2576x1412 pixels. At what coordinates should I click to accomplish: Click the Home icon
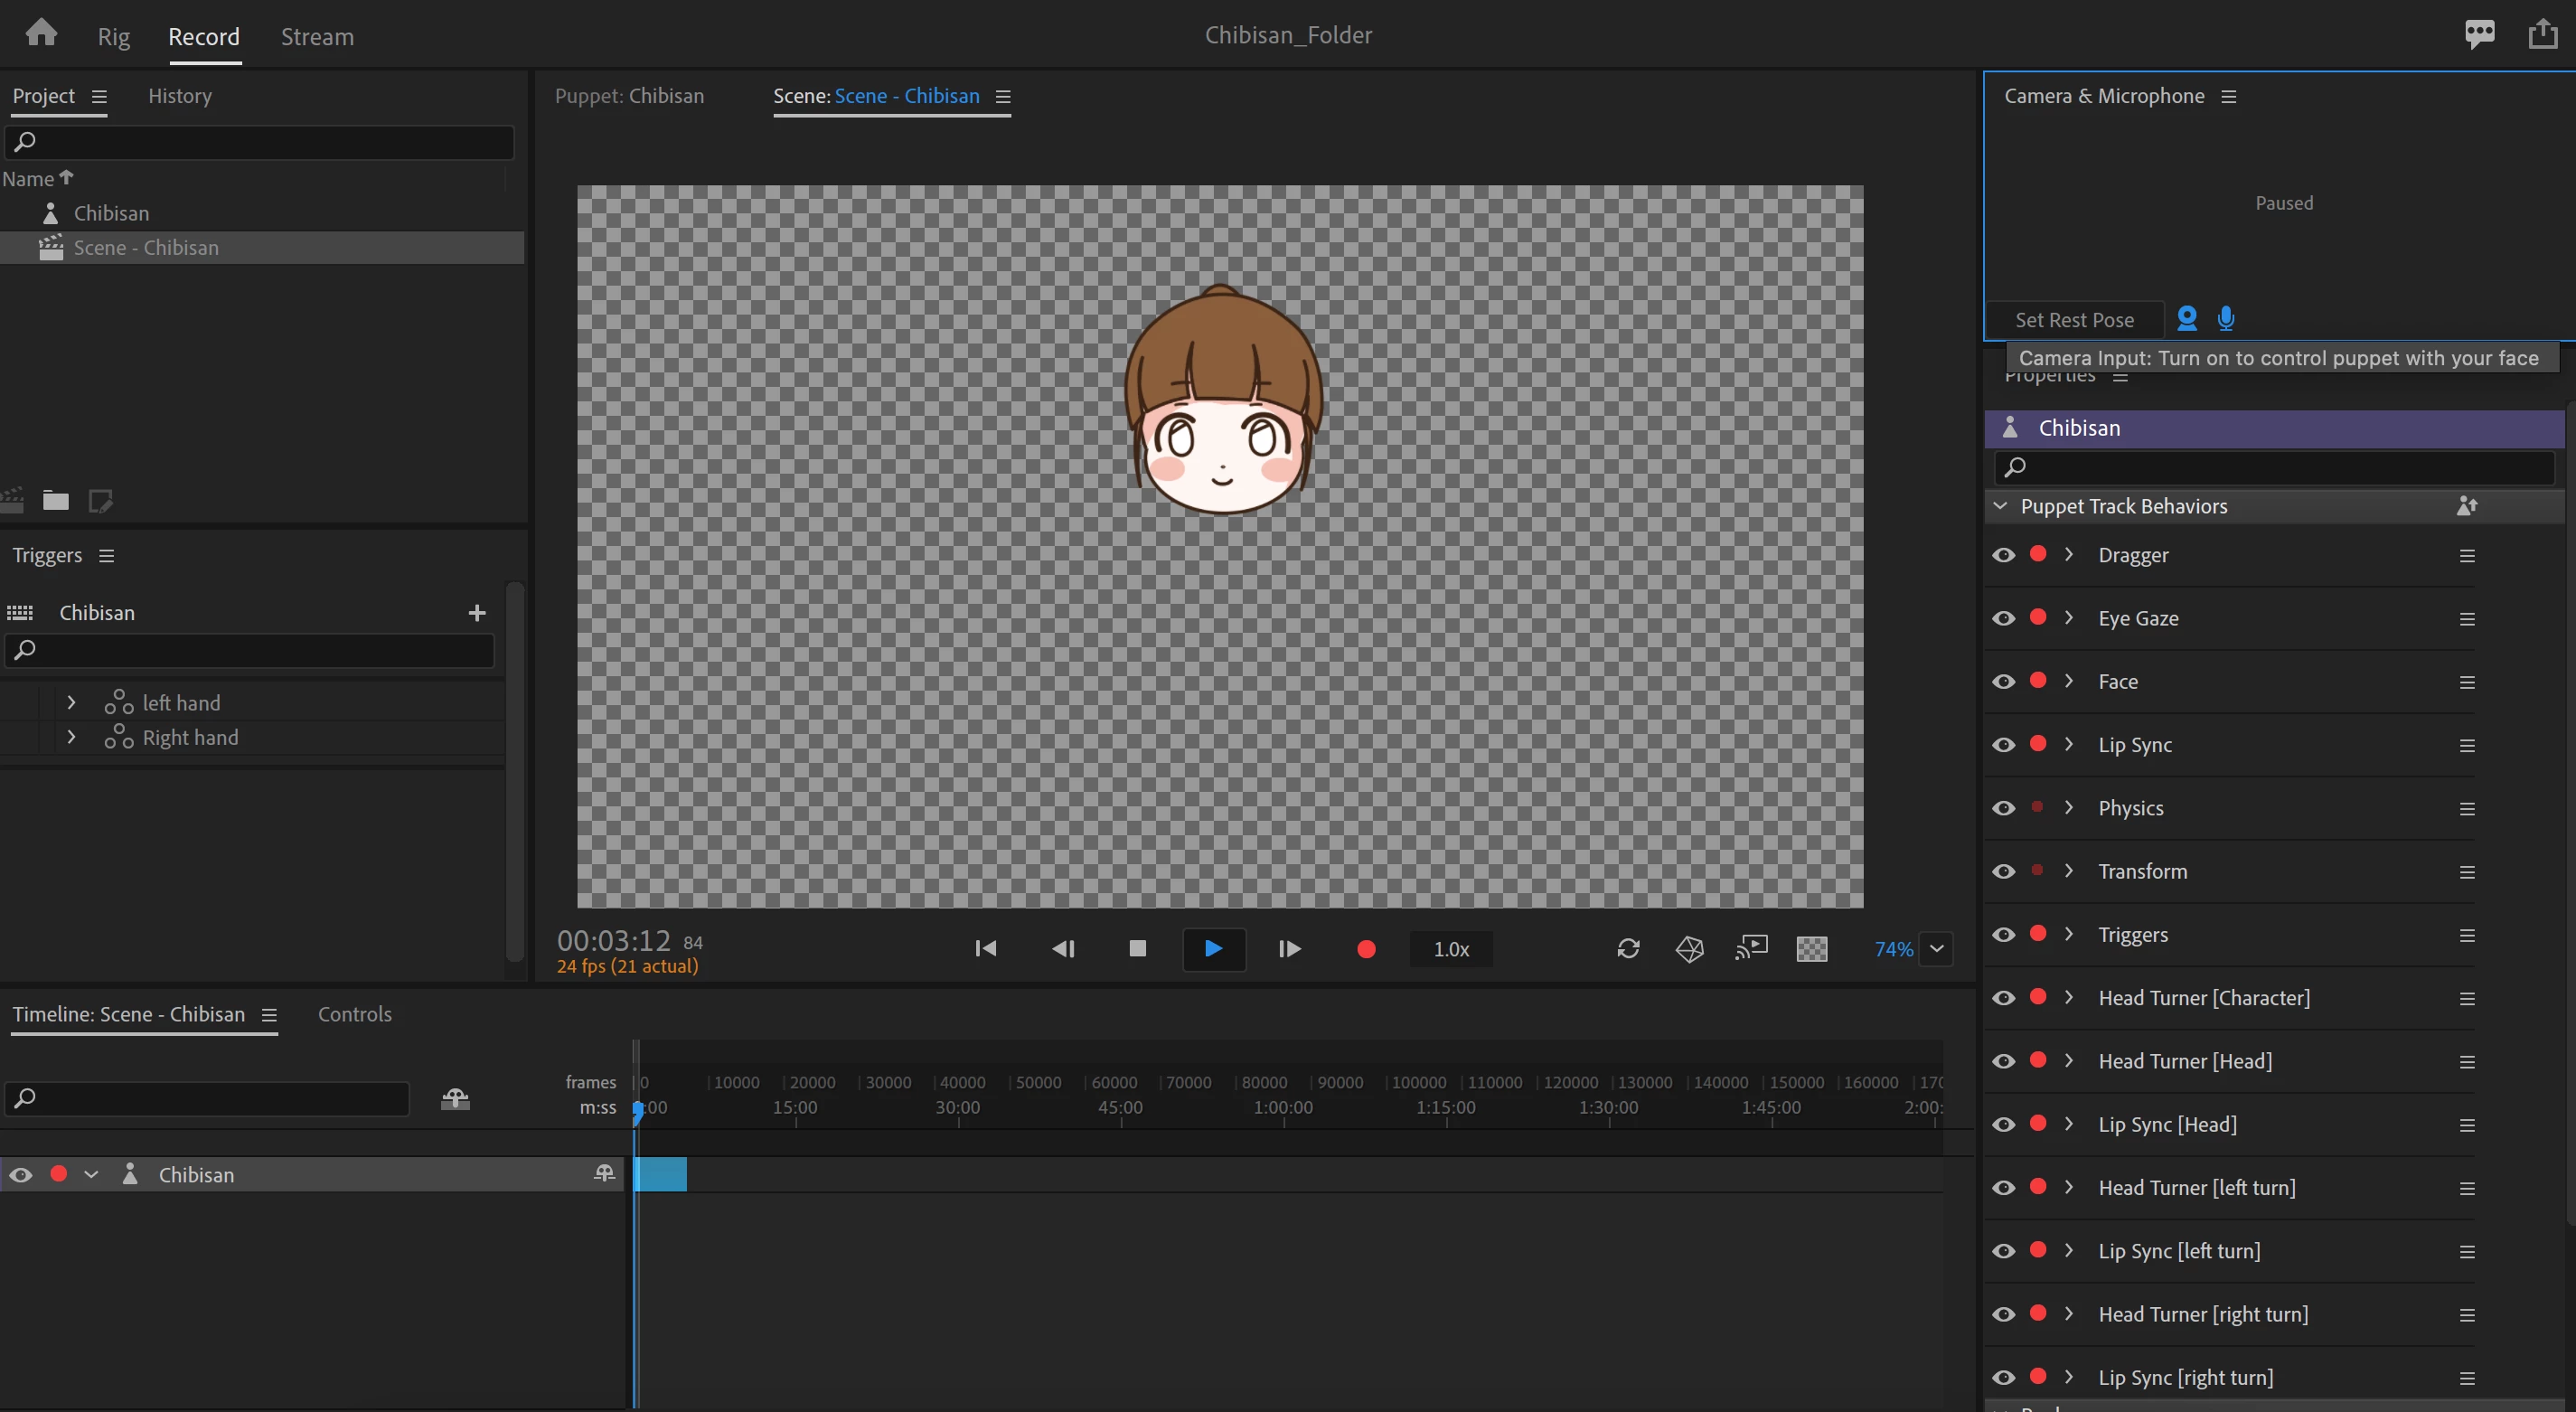[41, 34]
